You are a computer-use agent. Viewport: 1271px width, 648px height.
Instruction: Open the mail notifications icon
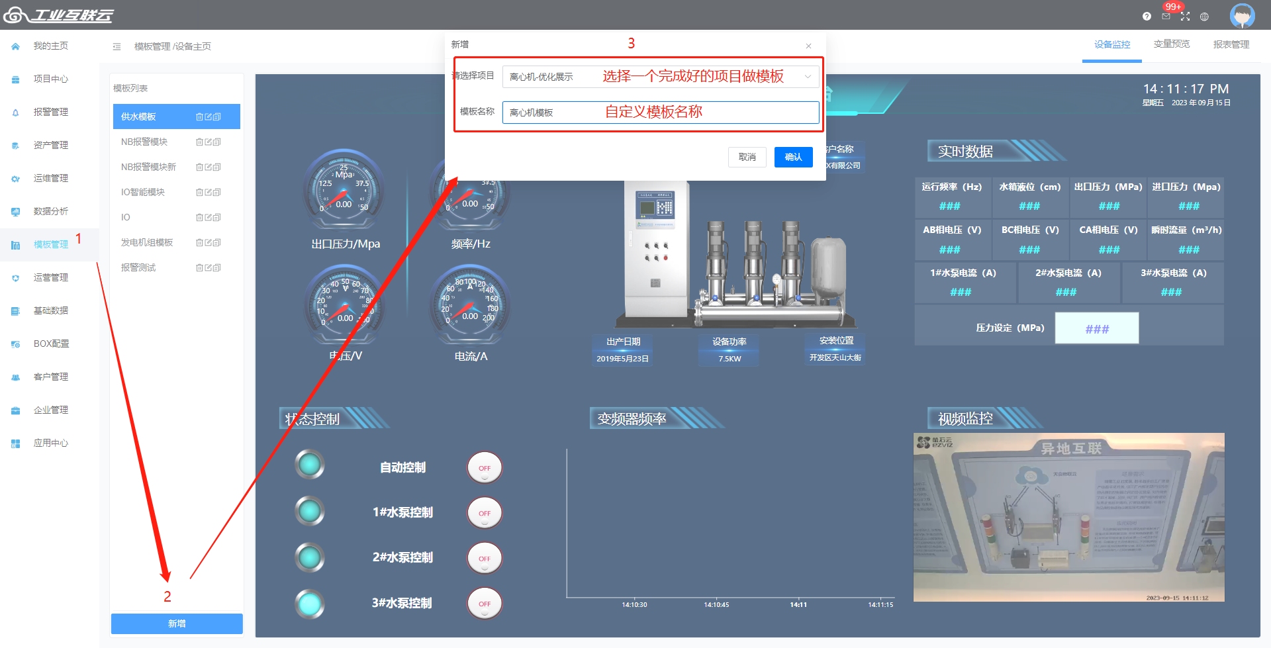[1166, 17]
